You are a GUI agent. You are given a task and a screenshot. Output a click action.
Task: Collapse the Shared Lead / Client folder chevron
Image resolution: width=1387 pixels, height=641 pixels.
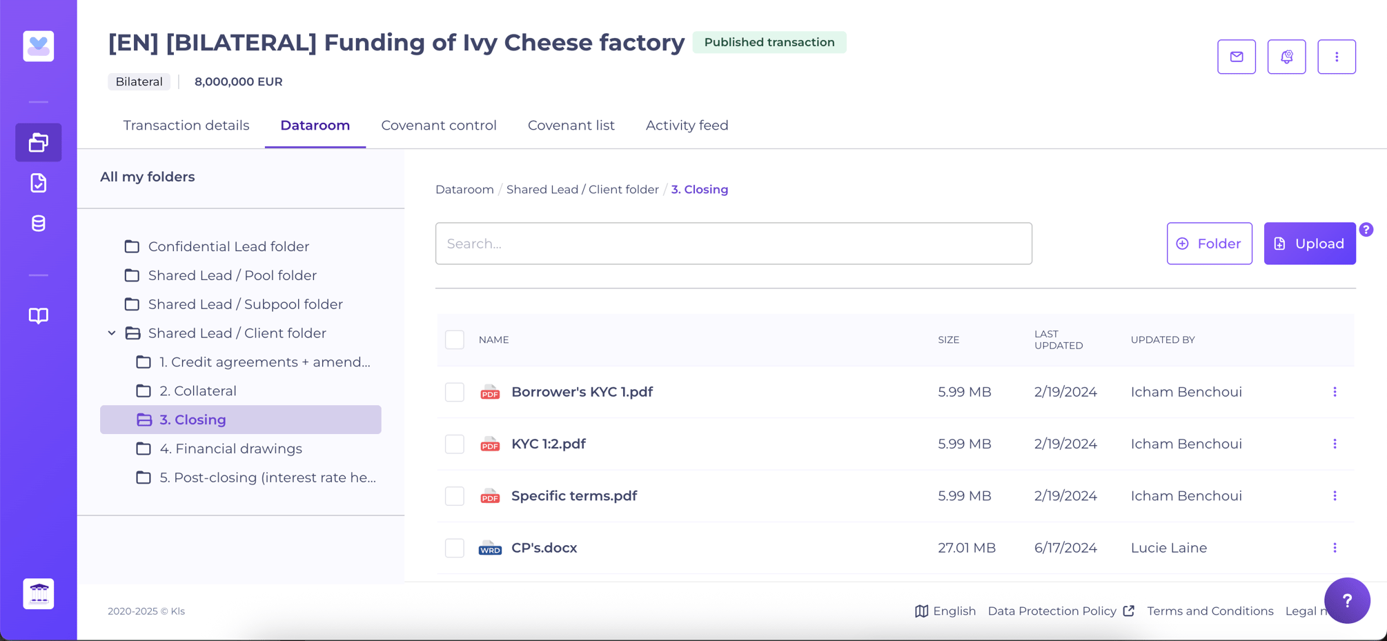point(112,333)
